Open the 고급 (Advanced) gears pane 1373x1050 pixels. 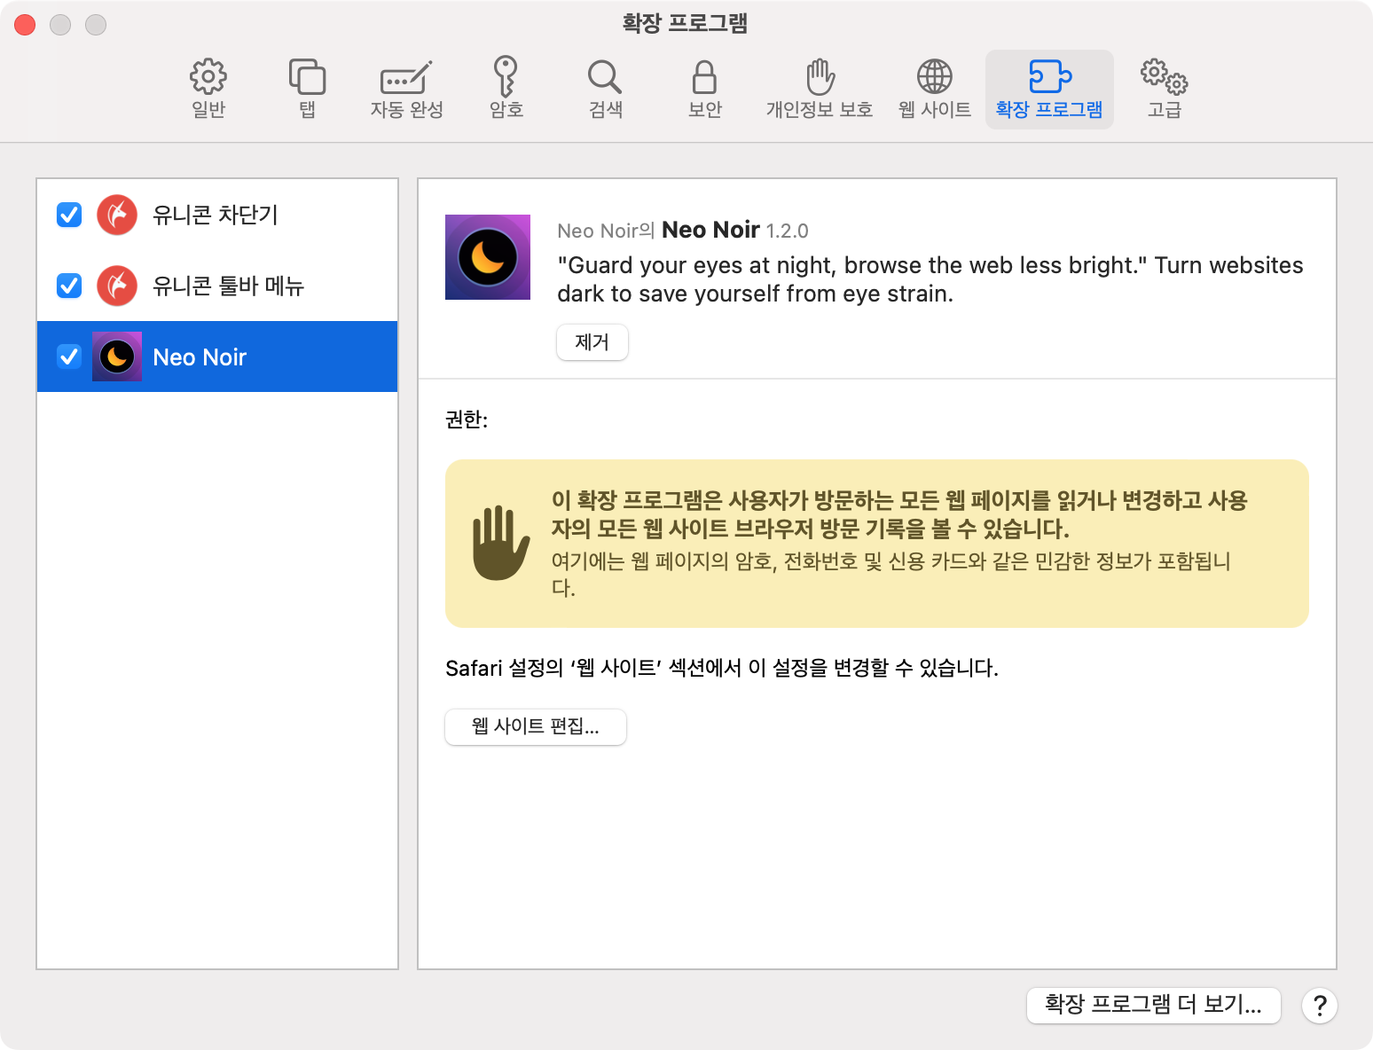click(x=1164, y=89)
